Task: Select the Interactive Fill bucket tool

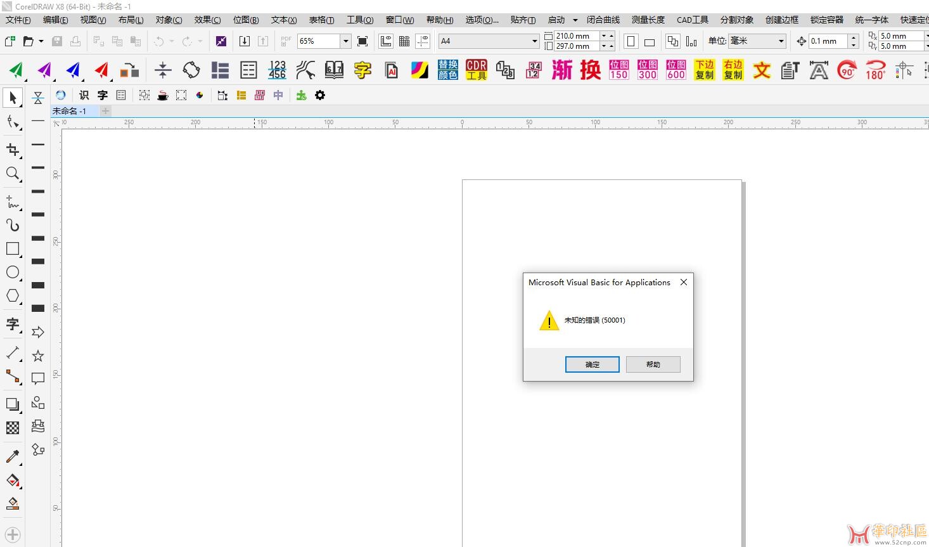Action: coord(13,480)
